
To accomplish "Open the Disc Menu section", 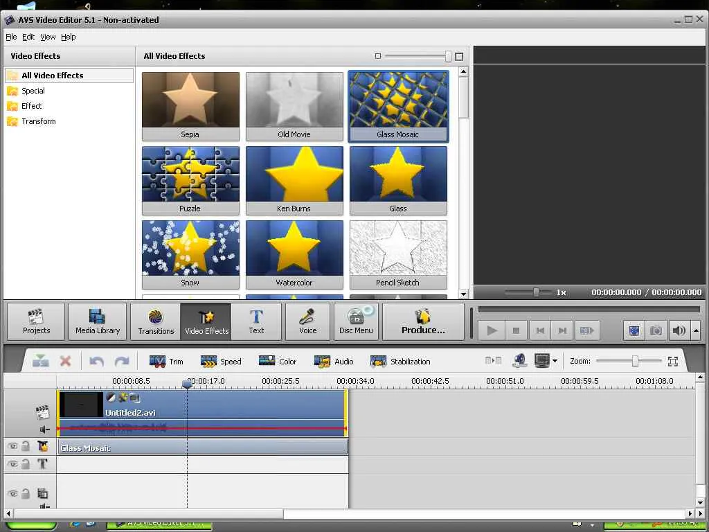I will (357, 321).
